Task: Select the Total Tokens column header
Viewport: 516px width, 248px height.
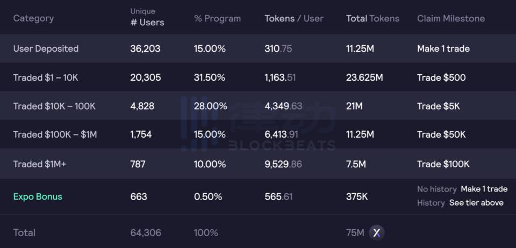Action: [372, 18]
